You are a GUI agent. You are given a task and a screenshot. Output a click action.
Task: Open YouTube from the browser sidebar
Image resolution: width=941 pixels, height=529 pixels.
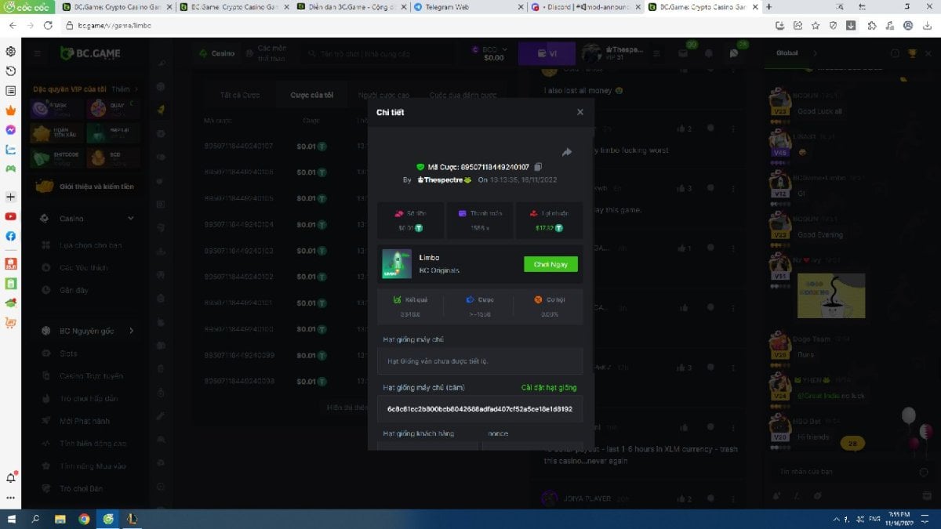coord(11,216)
